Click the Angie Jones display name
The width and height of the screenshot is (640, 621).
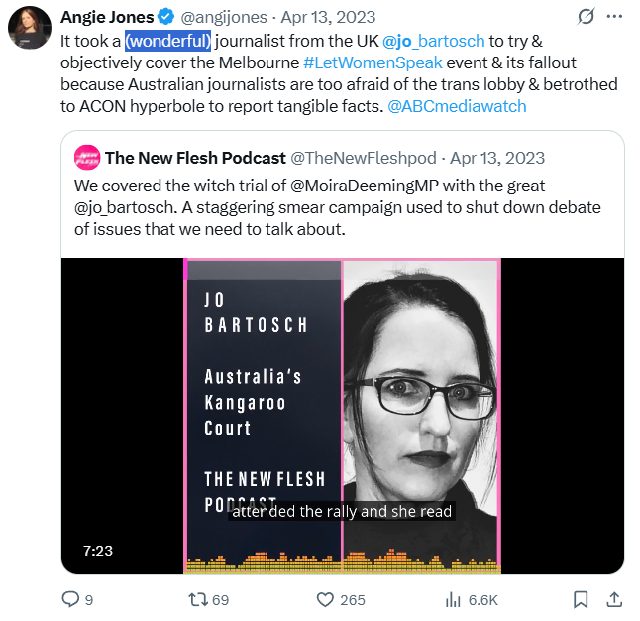(107, 18)
